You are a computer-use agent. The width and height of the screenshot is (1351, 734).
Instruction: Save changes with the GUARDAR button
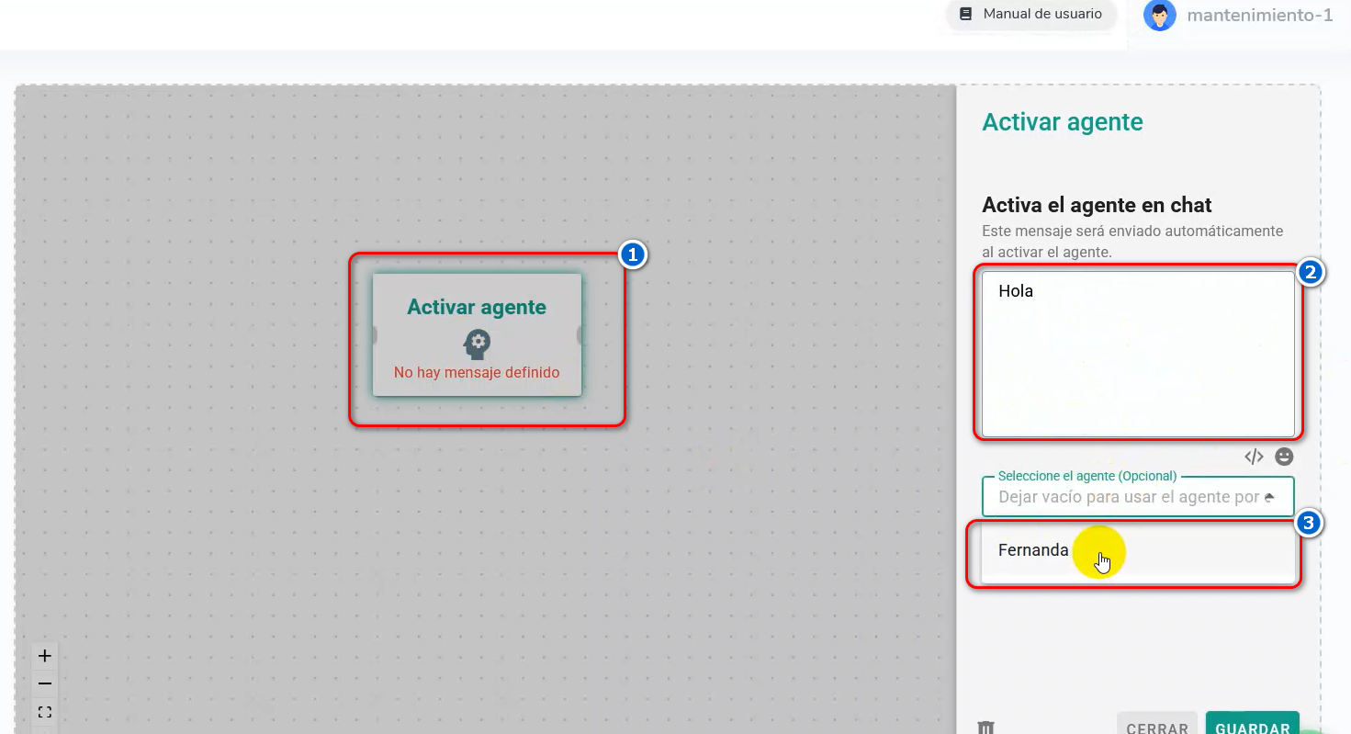[1252, 726]
